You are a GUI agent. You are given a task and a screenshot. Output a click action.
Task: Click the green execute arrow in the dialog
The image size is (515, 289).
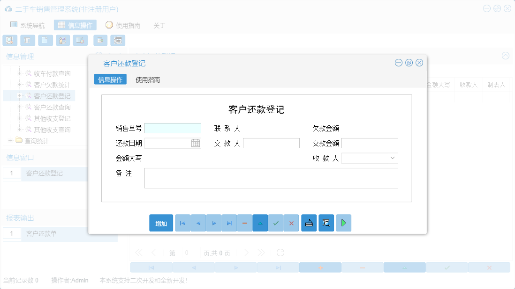click(x=343, y=223)
